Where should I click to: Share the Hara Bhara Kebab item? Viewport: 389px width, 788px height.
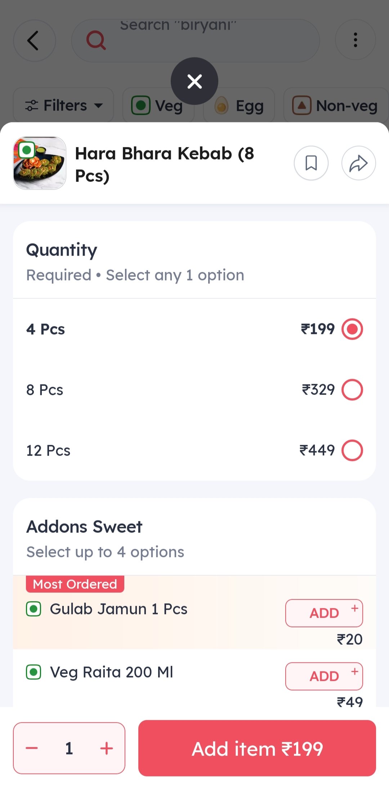point(358,163)
